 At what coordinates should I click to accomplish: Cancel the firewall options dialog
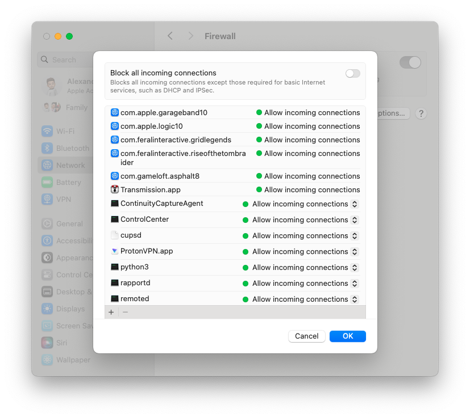[x=307, y=336]
